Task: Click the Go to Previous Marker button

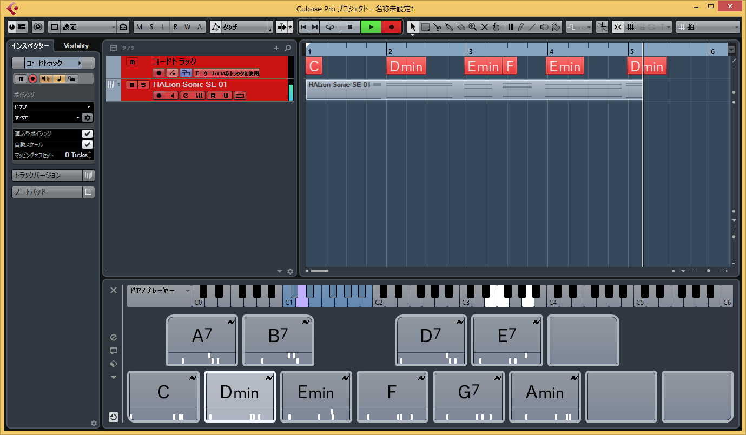Action: pyautogui.click(x=303, y=27)
